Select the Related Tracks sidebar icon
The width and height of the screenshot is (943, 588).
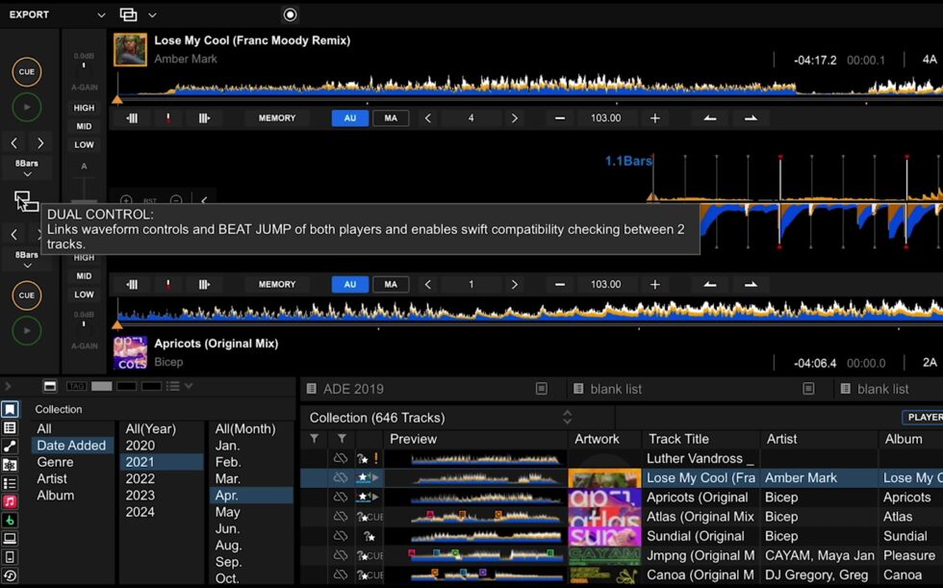(x=9, y=446)
